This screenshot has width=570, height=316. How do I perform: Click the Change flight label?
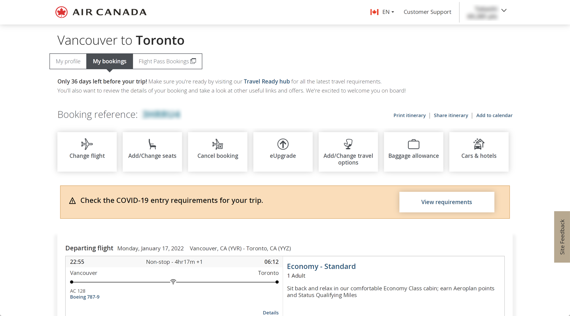pos(87,156)
